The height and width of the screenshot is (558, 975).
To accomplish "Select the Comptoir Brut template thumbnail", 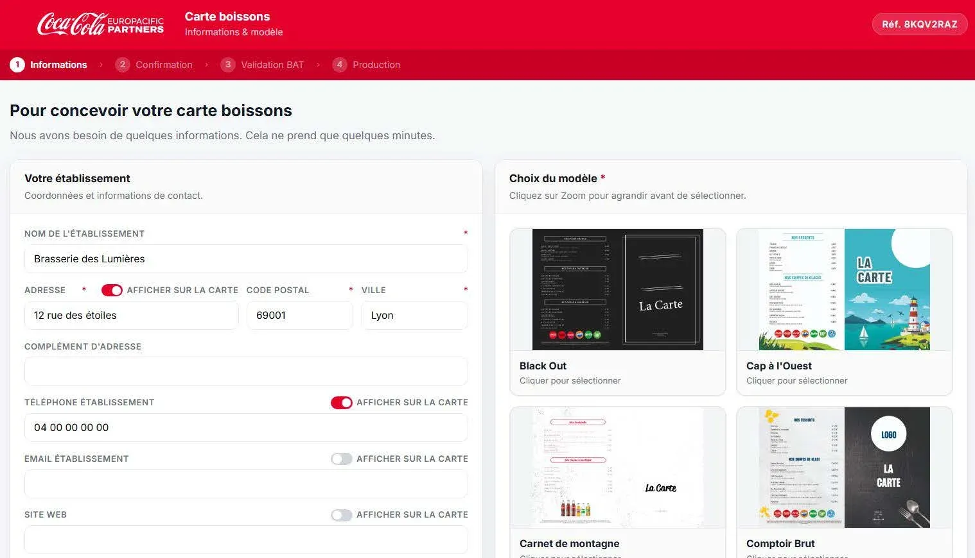I will [845, 468].
